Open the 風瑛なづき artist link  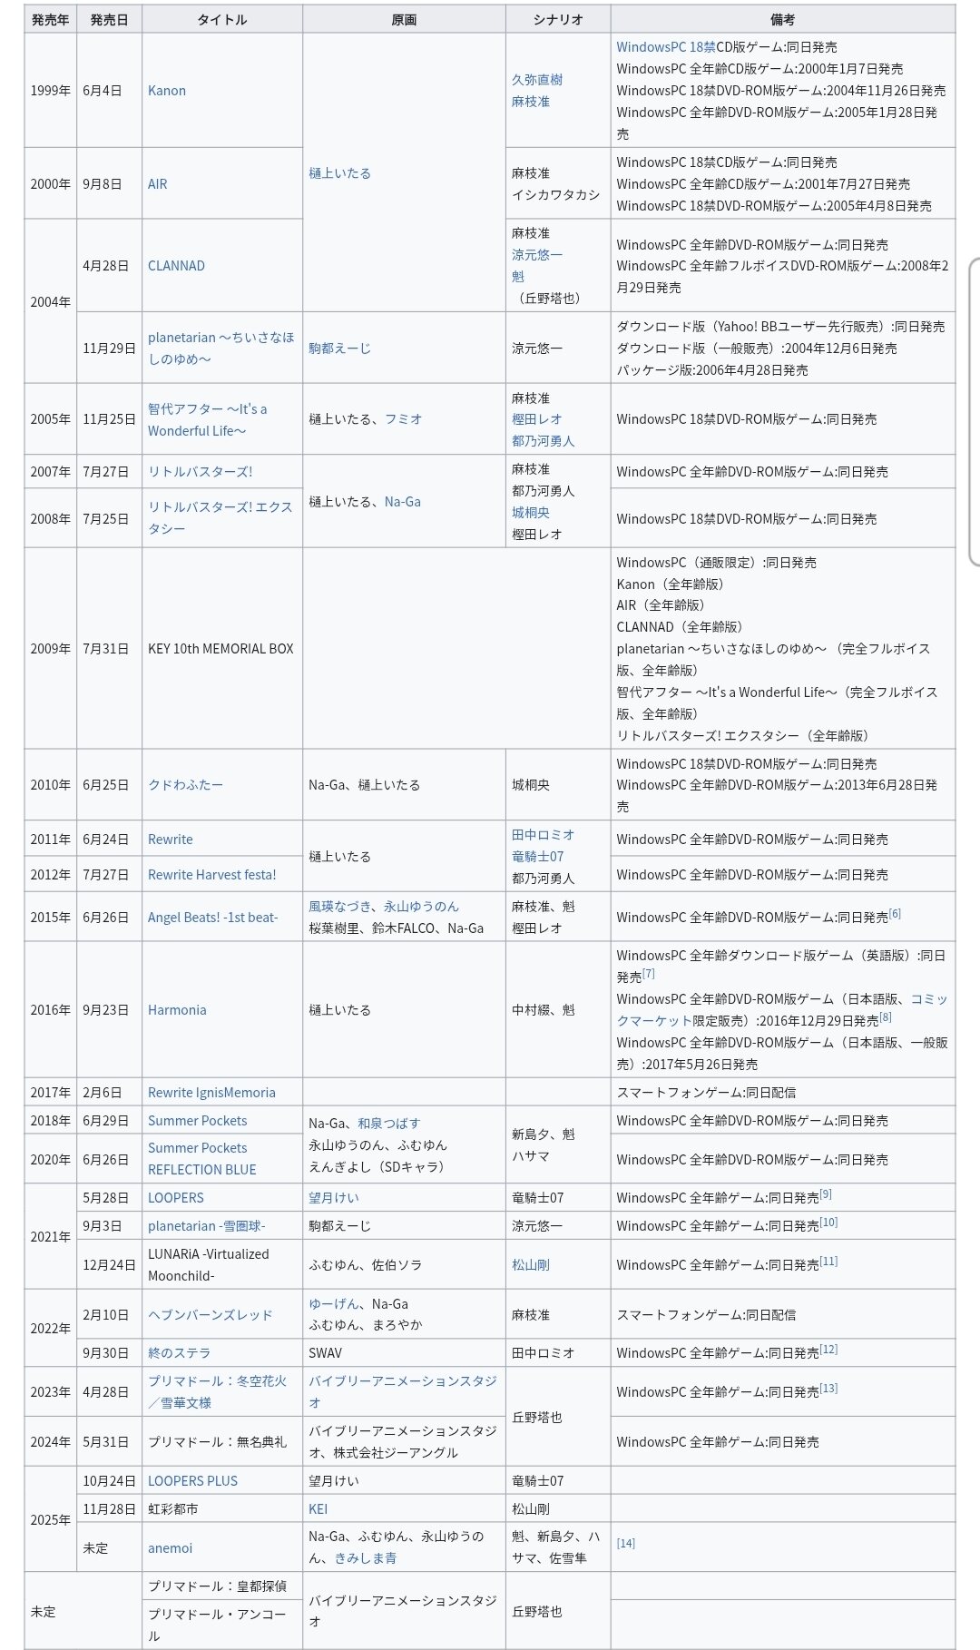click(x=340, y=907)
